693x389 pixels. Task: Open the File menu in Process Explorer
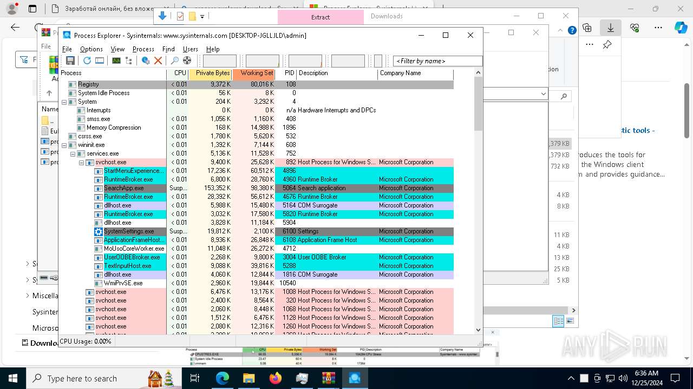tap(67, 49)
